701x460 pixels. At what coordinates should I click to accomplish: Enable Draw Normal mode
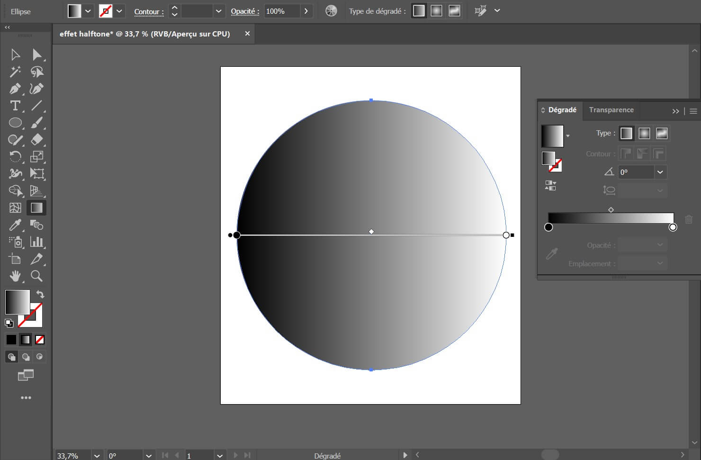click(x=11, y=357)
